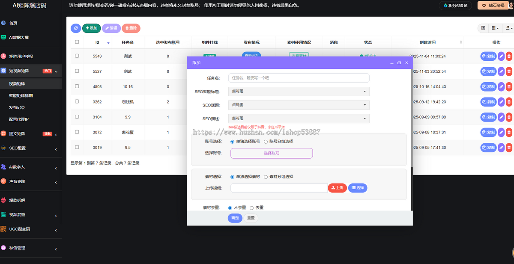Click the 选择账号 button in dialog

tap(272, 153)
